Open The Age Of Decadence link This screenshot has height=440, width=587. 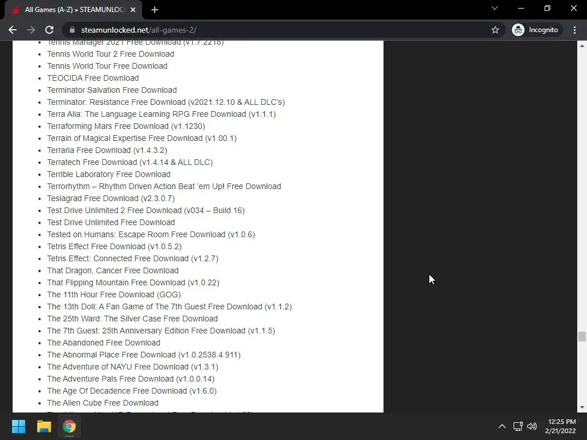pos(132,391)
